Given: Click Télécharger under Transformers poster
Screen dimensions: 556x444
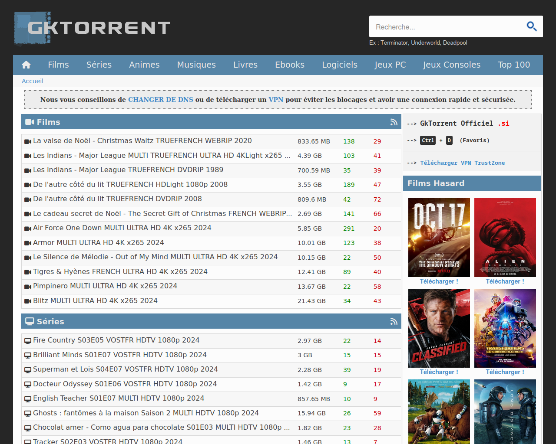Looking at the screenshot, I should pyautogui.click(x=505, y=372).
